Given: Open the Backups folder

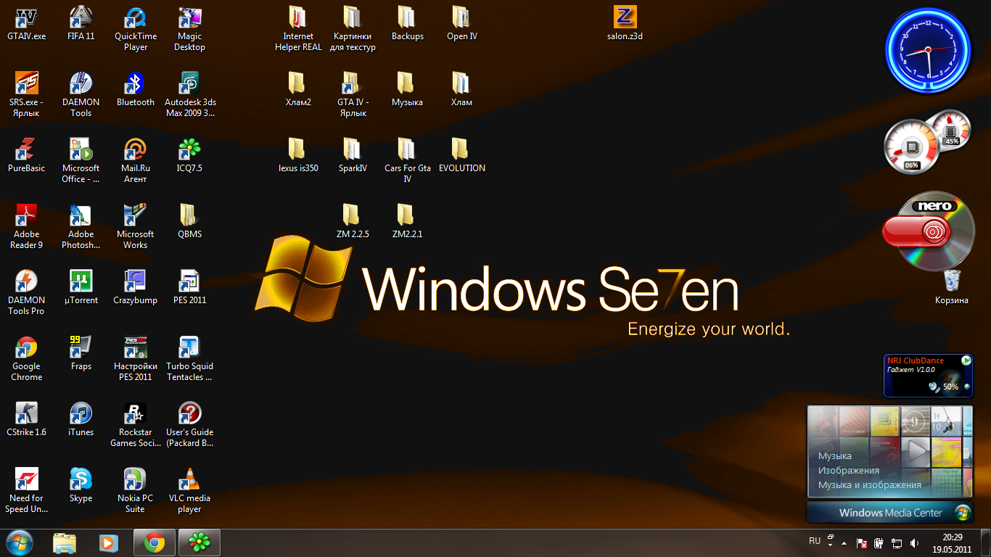Looking at the screenshot, I should (407, 23).
